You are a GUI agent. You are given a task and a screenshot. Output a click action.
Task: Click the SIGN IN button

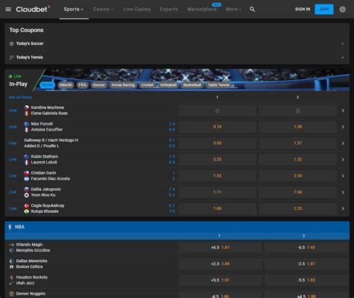tap(302, 10)
